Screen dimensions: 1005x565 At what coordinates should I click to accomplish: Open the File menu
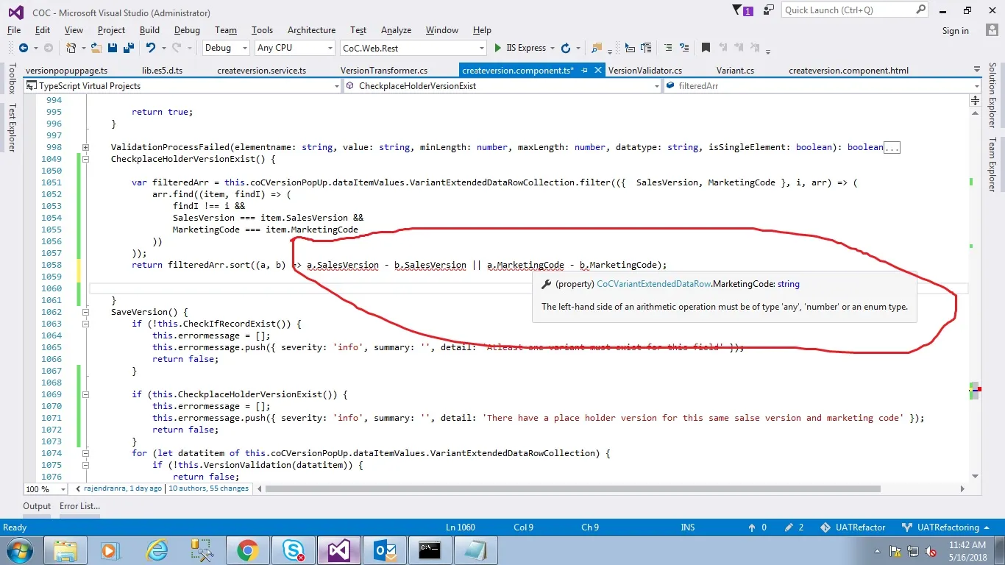point(14,30)
